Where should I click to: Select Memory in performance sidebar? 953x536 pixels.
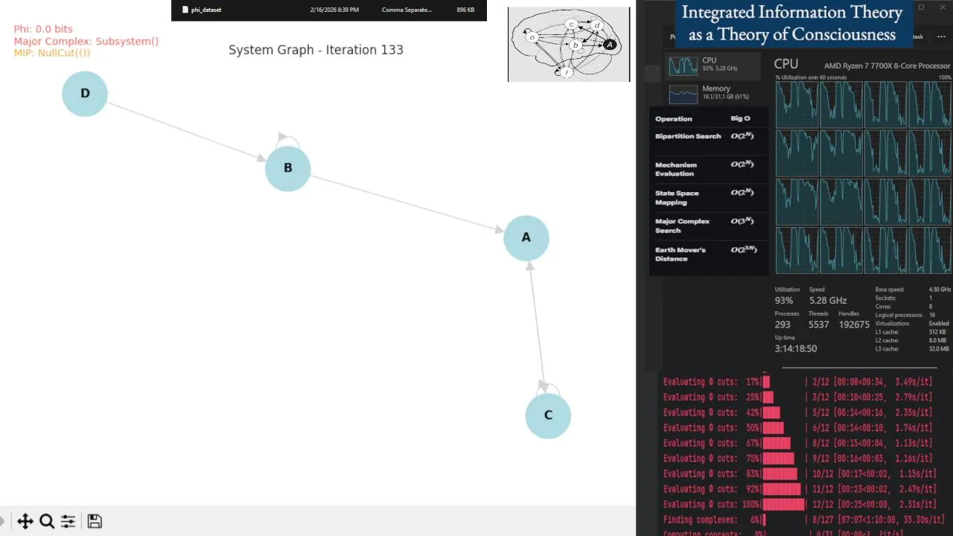[714, 93]
